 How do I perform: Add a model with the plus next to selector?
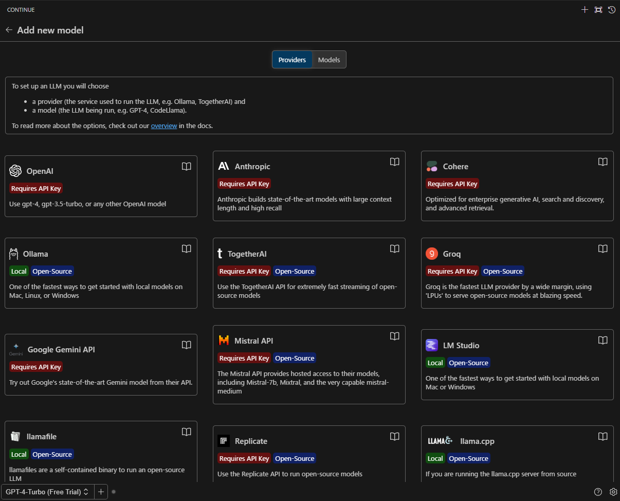[101, 492]
